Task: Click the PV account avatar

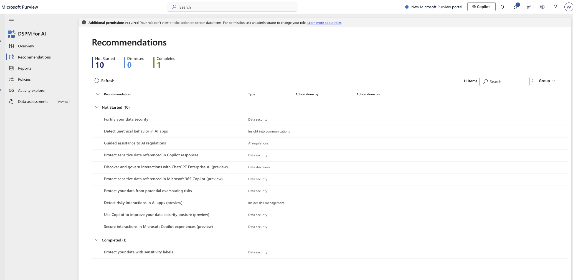Action: (569, 7)
